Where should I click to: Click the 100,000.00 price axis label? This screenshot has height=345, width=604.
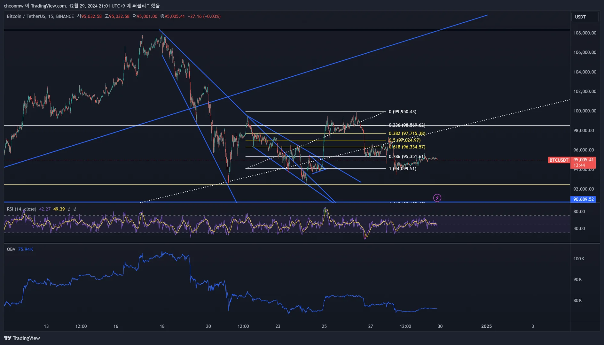585,111
